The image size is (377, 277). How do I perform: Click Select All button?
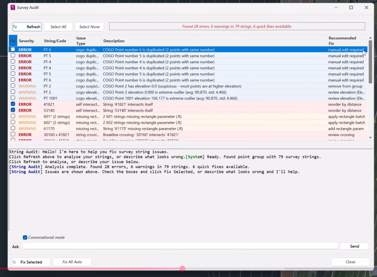pyautogui.click(x=58, y=27)
